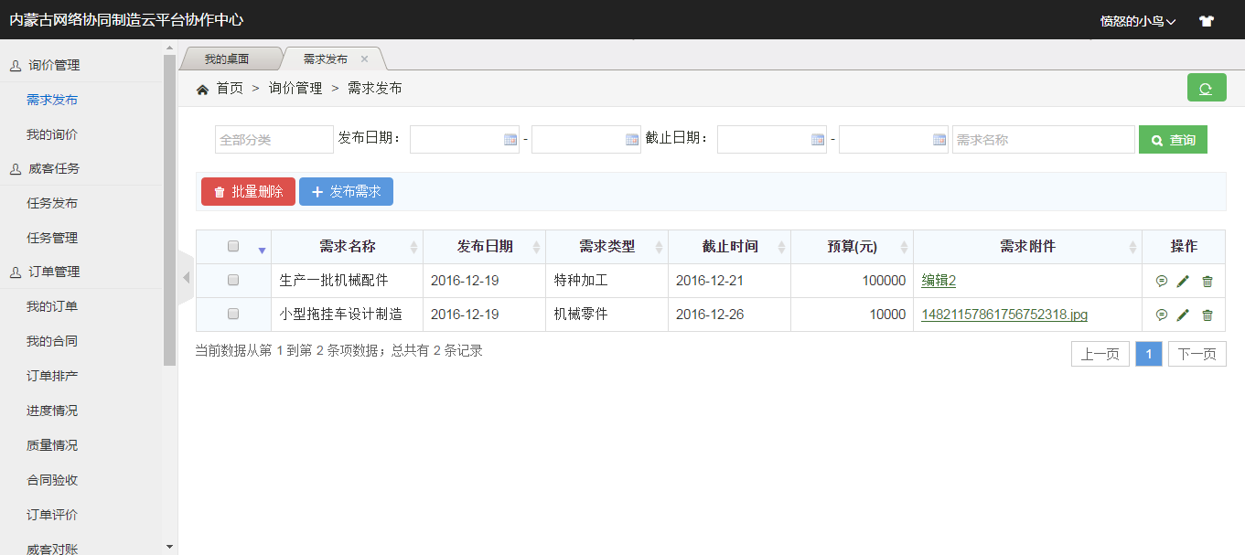1245x555 pixels.
Task: Open attachment link 14821157861756752318.jpg
Action: [1004, 315]
